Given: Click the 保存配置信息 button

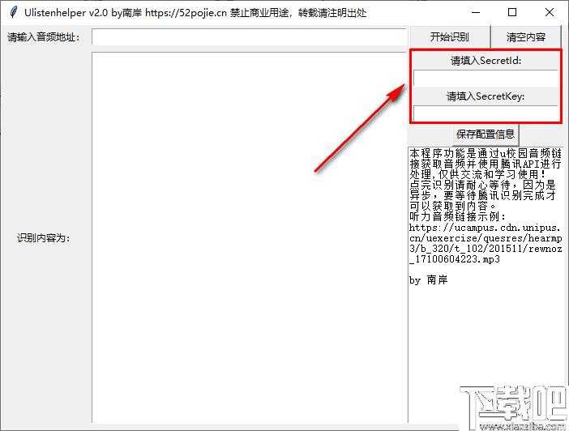Looking at the screenshot, I should (486, 134).
